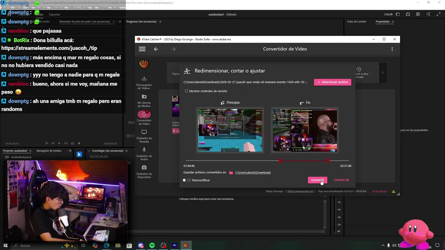Switch to Premiere Editar tab
Image resolution: width=445 pixels, height=250 pixels.
click(40, 14)
